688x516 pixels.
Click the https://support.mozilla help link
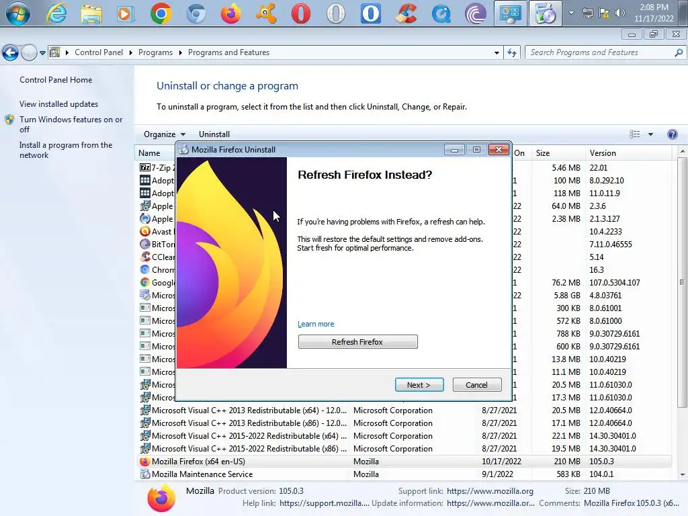(324, 503)
